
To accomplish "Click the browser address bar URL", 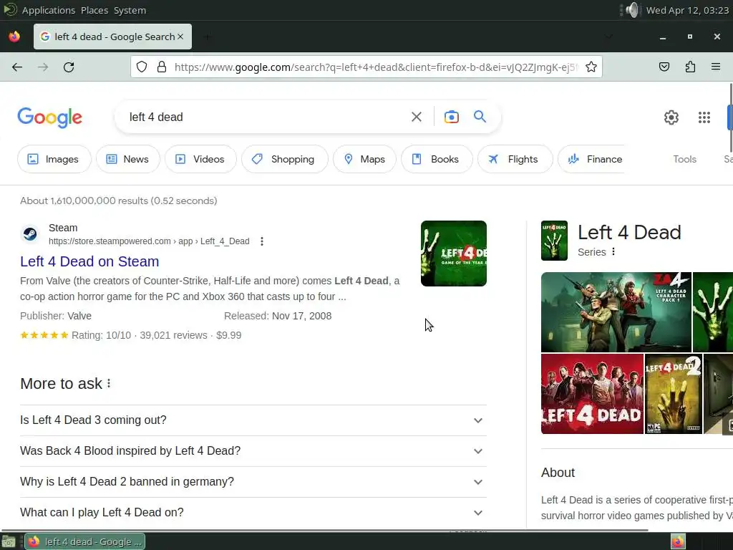I will (376, 67).
